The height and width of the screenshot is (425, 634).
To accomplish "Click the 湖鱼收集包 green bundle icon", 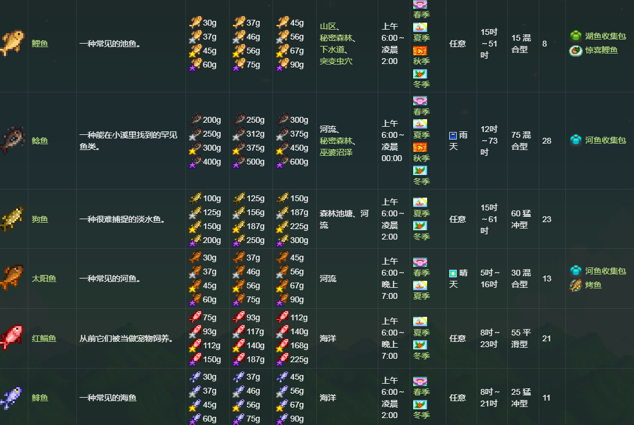I will coord(575,37).
